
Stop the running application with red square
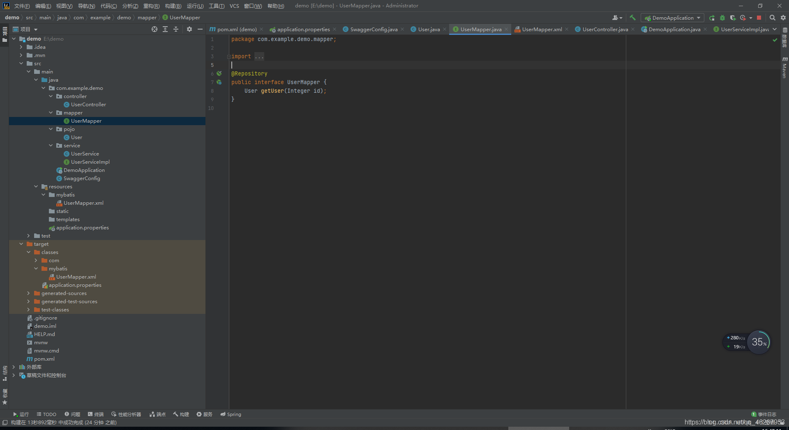point(759,18)
